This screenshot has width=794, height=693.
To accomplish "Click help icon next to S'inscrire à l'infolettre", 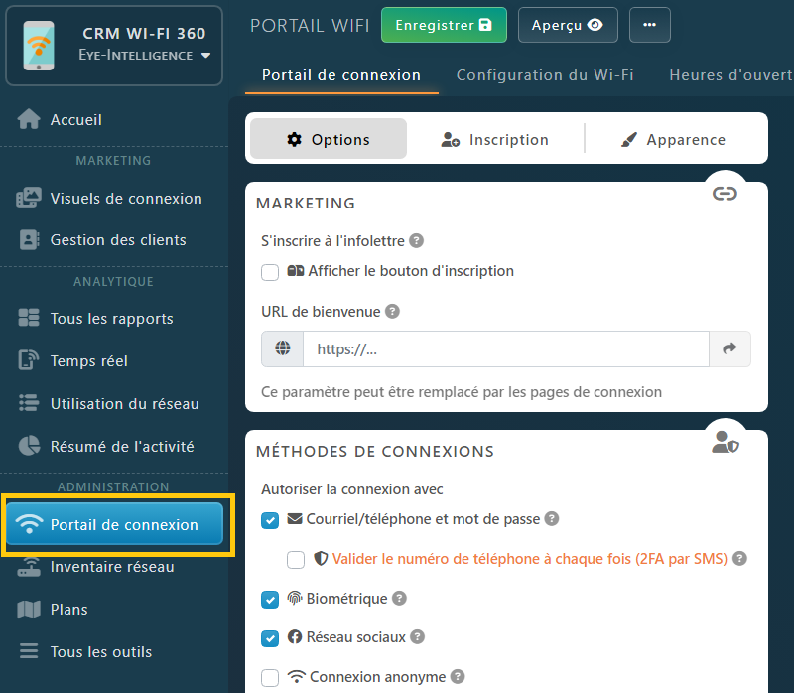I will point(417,240).
